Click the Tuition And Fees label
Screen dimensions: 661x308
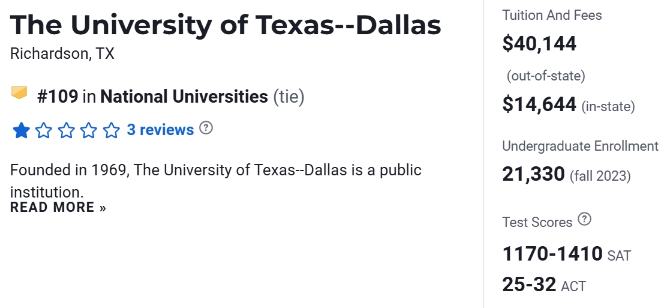point(552,15)
